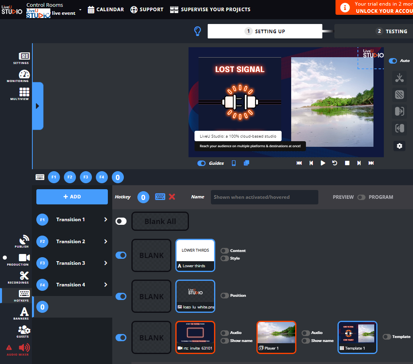Screen dimensions: 413x364
Task: Expand Transition 2 chevron
Action: 105,241
